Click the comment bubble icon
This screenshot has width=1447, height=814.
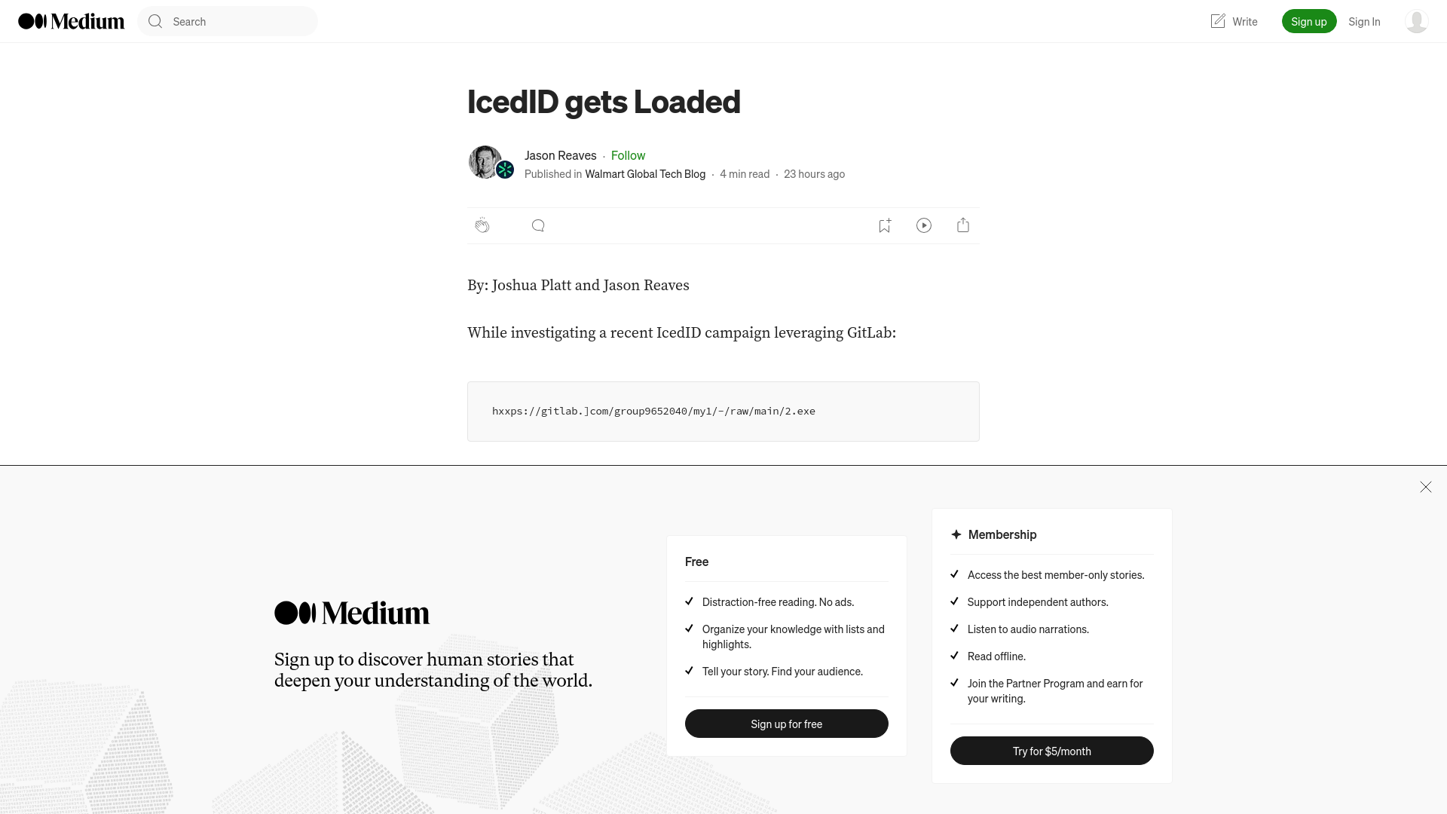click(x=537, y=225)
